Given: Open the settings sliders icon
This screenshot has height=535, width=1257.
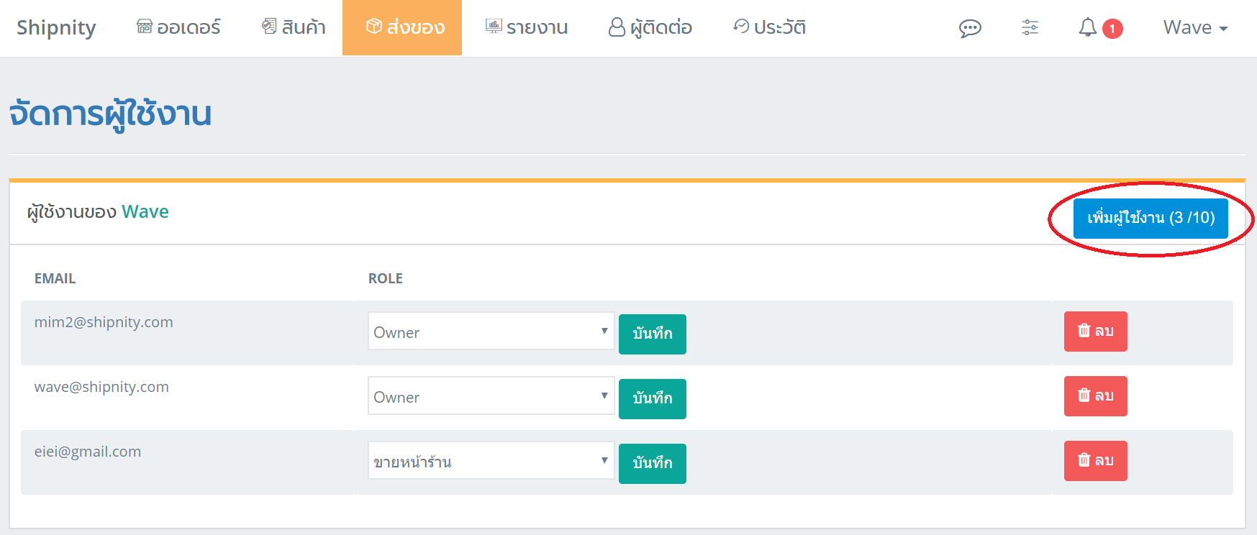Looking at the screenshot, I should 1030,27.
